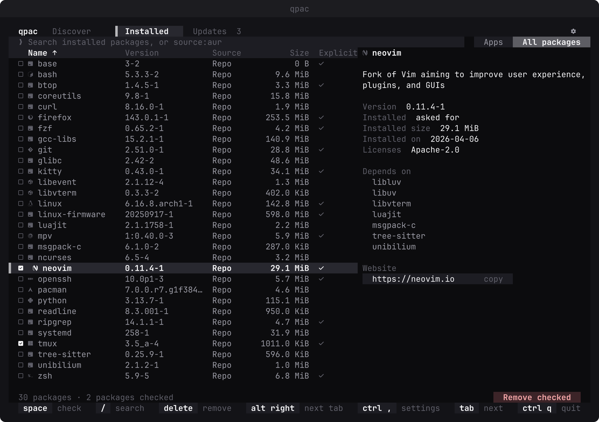This screenshot has height=422, width=599.
Task: Sort by the Explicit column header
Action: point(338,53)
